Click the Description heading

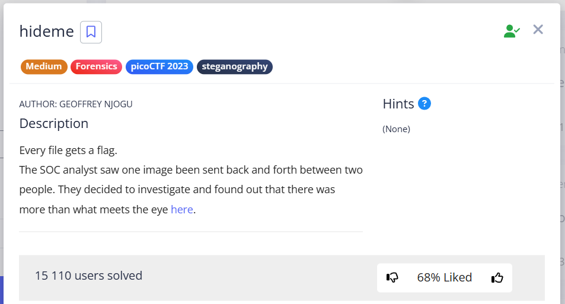coord(54,123)
